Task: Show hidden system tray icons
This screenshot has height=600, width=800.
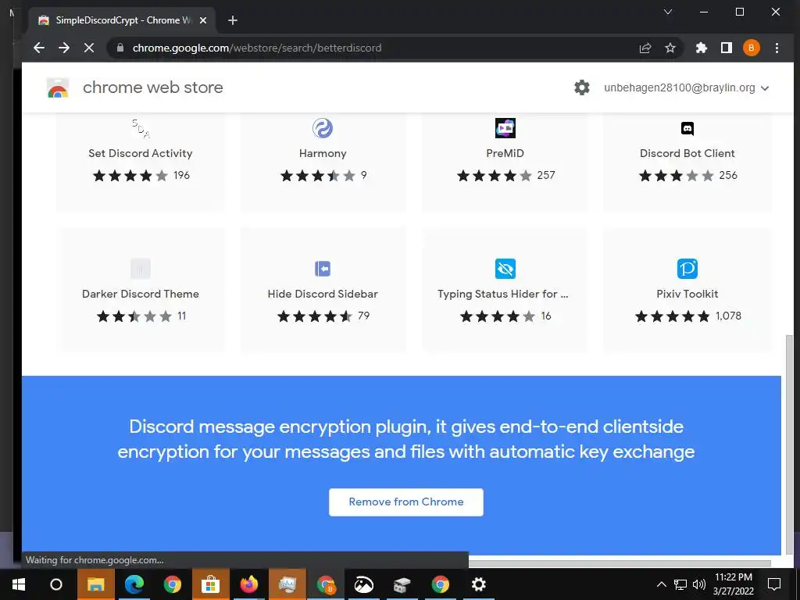Action: pyautogui.click(x=661, y=584)
